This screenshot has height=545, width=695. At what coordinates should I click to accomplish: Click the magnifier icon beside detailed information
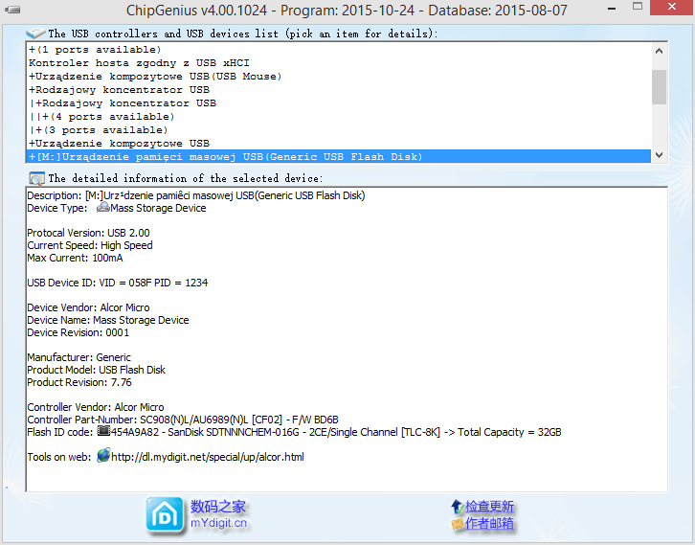tap(36, 178)
